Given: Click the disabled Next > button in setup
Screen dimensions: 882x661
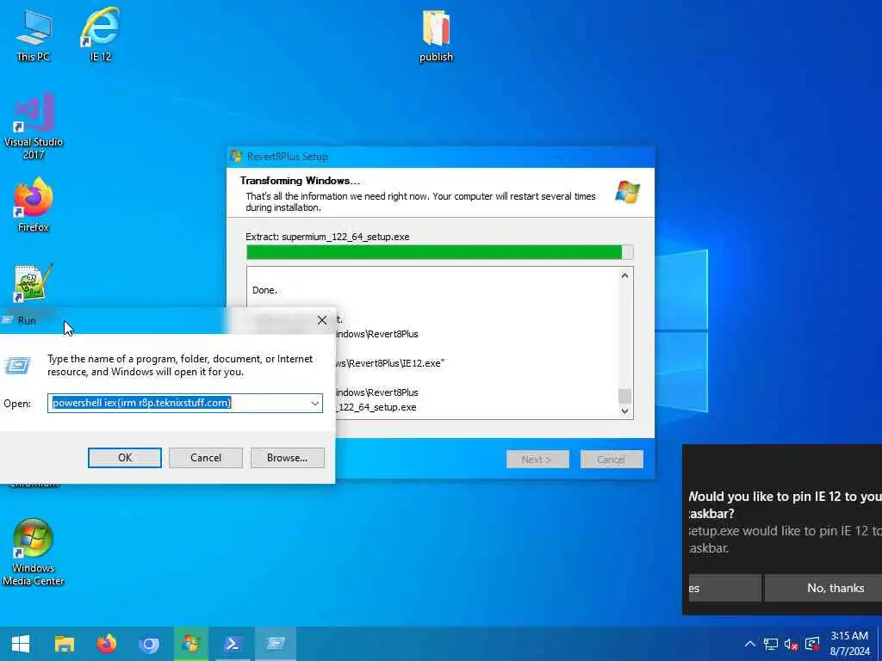Looking at the screenshot, I should [537, 460].
